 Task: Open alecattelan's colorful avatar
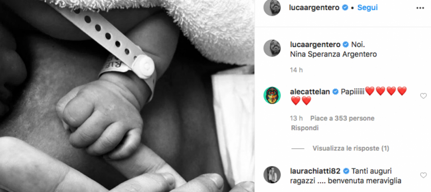(272, 95)
